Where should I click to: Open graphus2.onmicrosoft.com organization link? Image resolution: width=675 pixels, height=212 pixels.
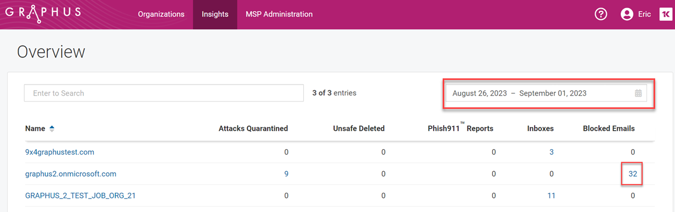(71, 174)
